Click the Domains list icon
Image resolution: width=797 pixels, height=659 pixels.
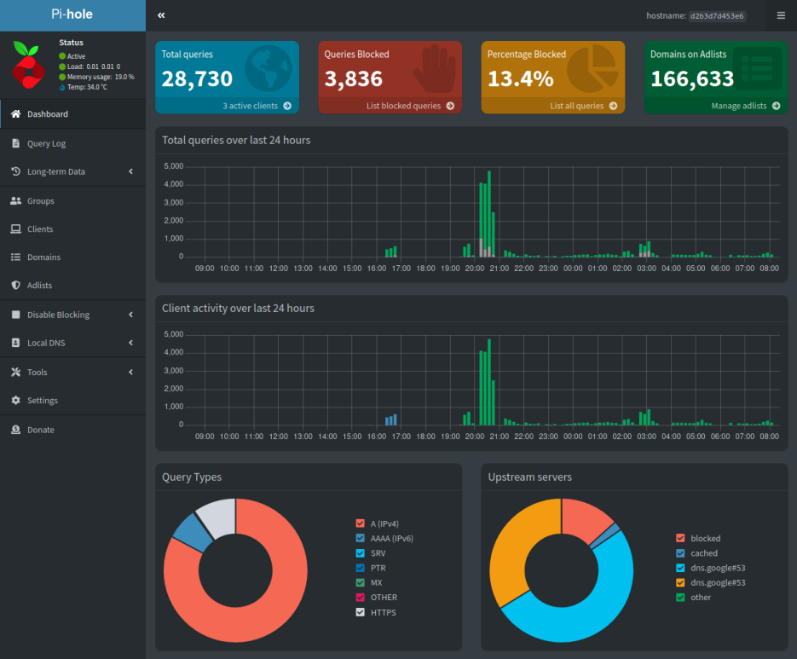click(x=16, y=257)
